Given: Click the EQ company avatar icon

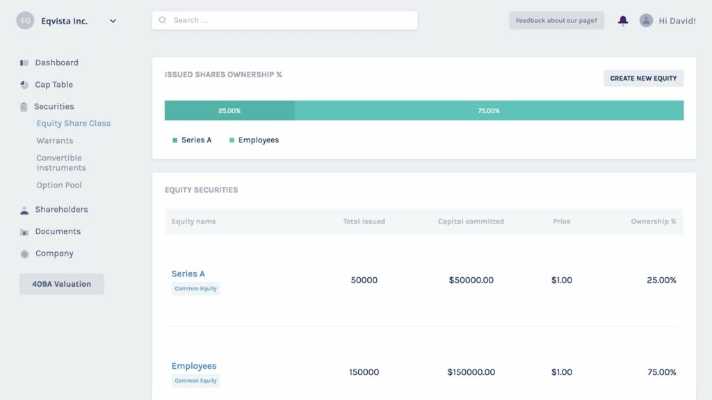Looking at the screenshot, I should pos(25,20).
